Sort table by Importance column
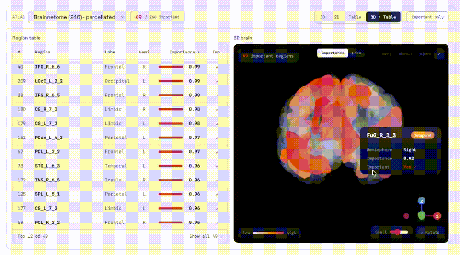This screenshot has width=460, height=255. pyautogui.click(x=184, y=52)
